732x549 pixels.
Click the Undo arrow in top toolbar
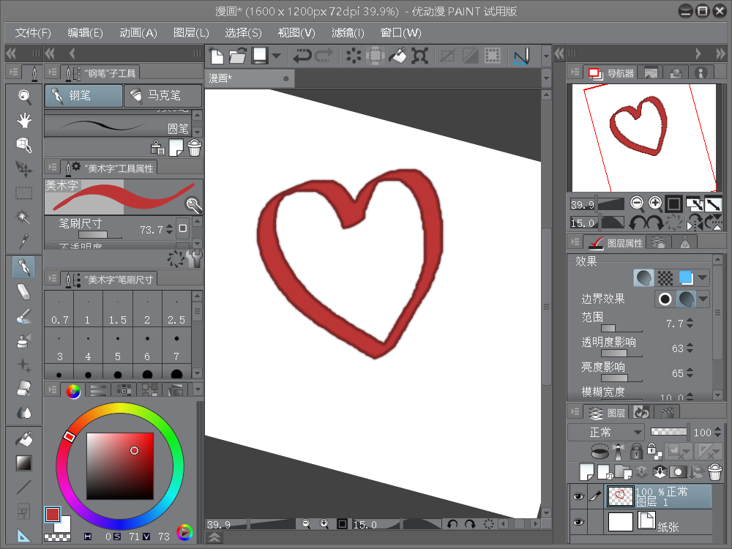tap(302, 56)
